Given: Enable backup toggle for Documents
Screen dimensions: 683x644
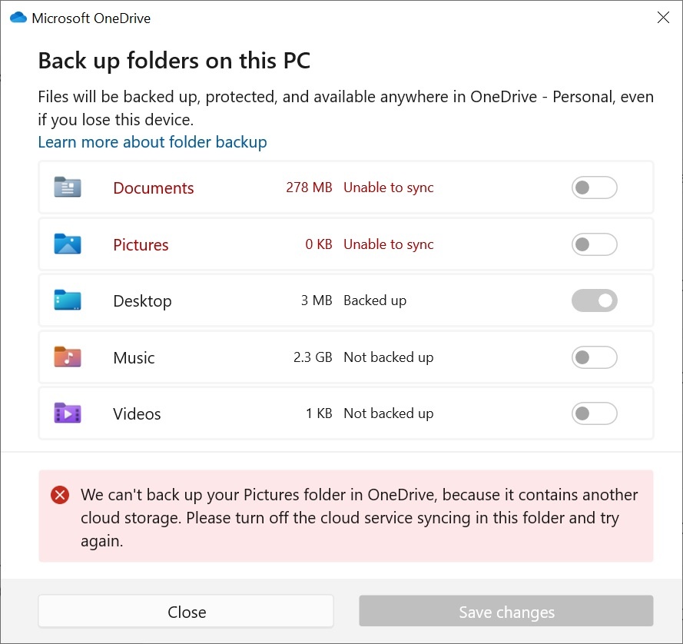Looking at the screenshot, I should 594,188.
